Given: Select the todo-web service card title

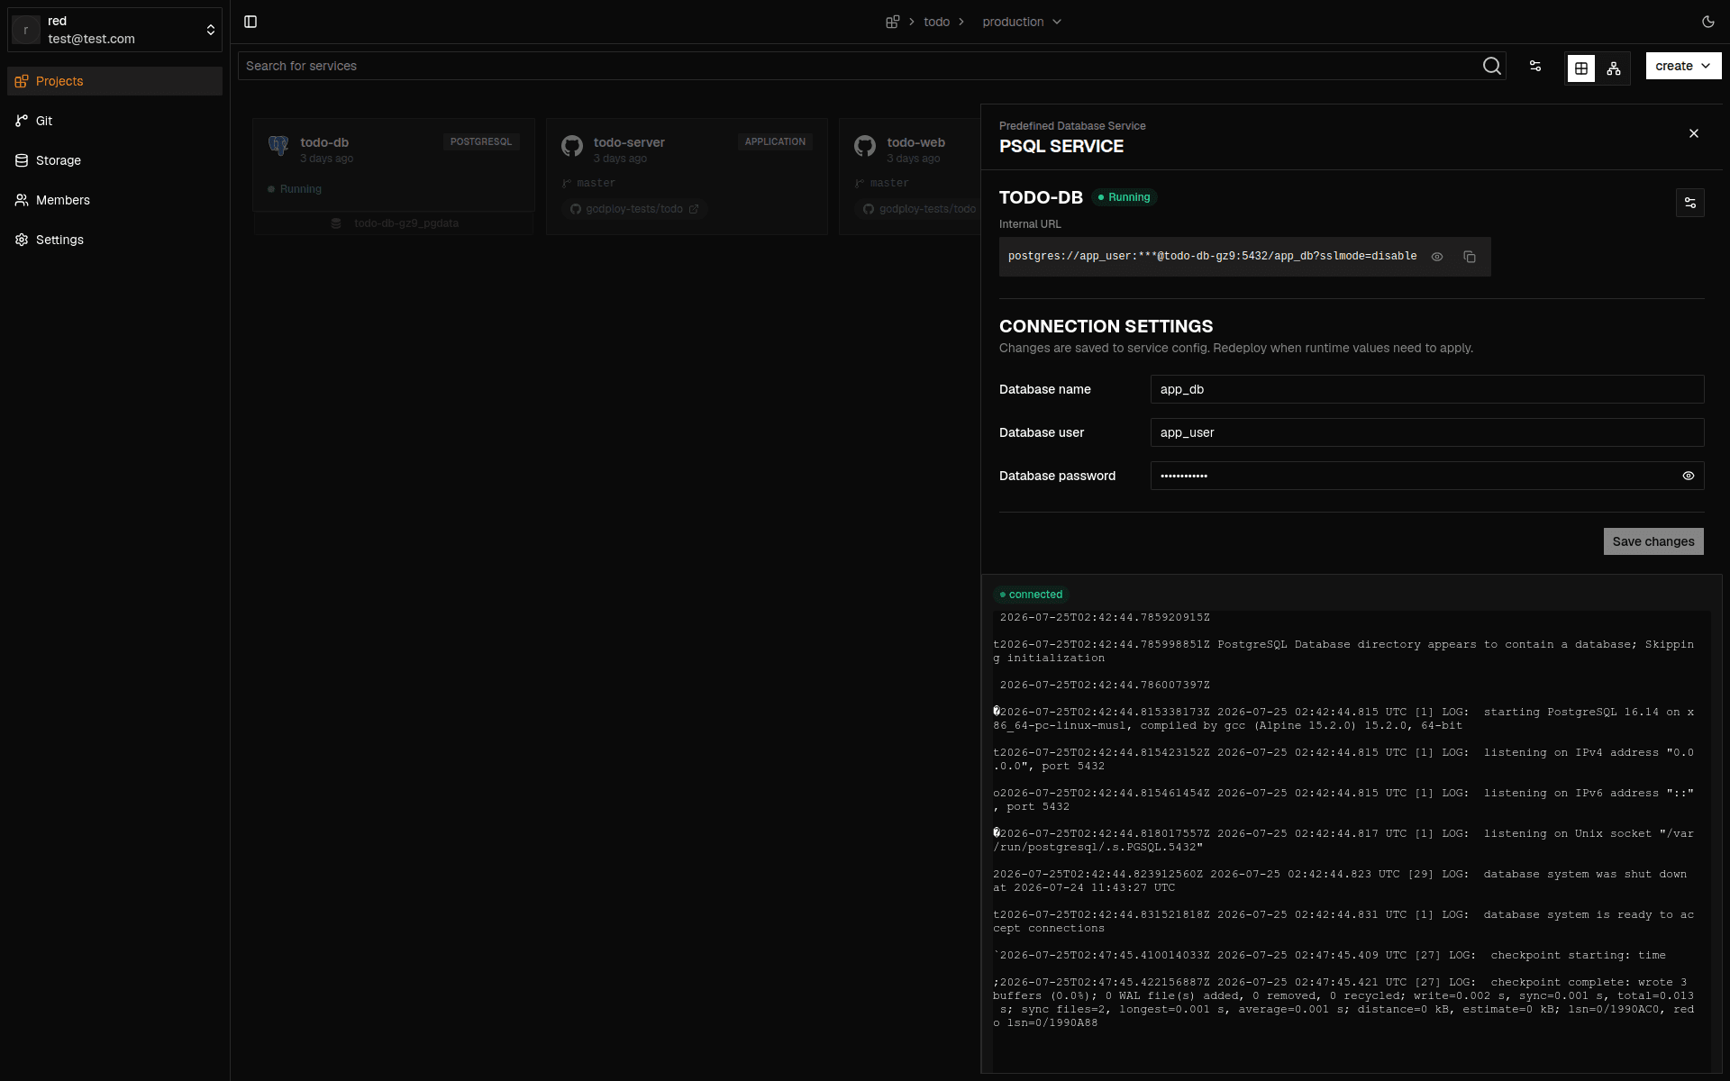Looking at the screenshot, I should [915, 142].
